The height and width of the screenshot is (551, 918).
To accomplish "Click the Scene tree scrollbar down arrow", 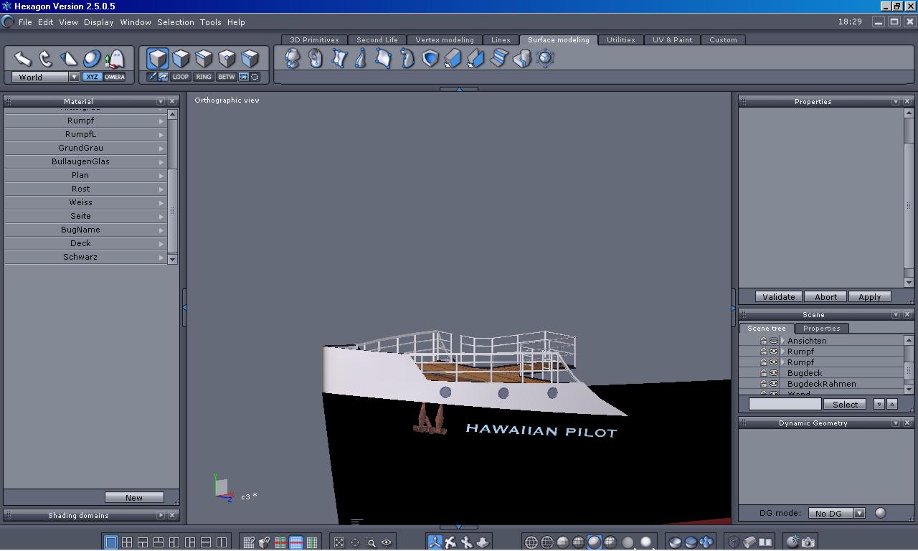I will coord(909,390).
